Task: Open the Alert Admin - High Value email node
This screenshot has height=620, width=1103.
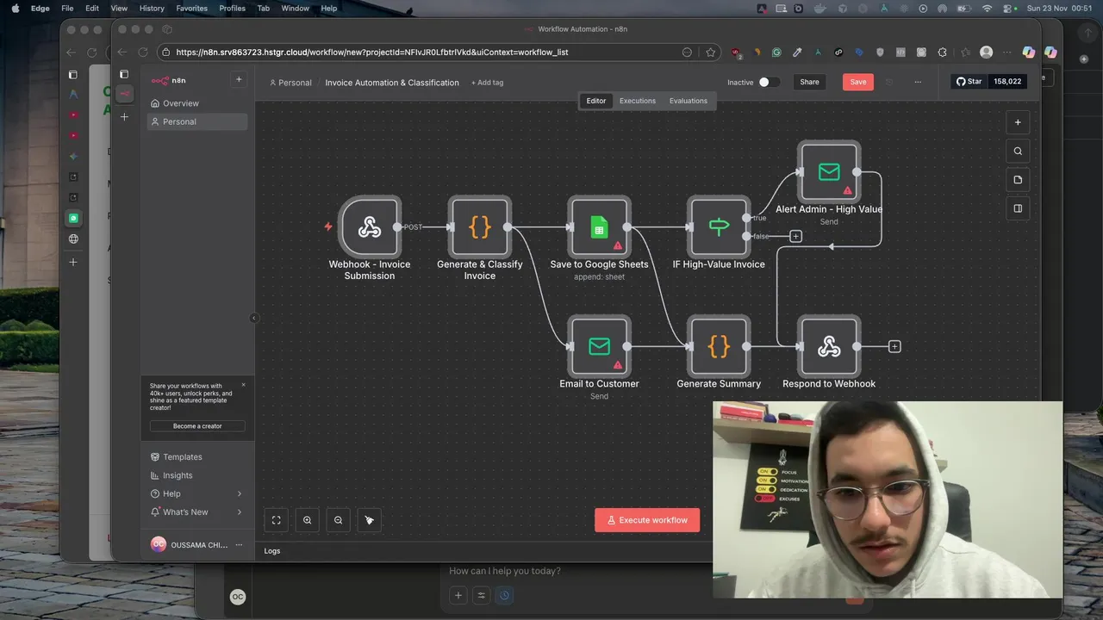Action: click(x=829, y=172)
